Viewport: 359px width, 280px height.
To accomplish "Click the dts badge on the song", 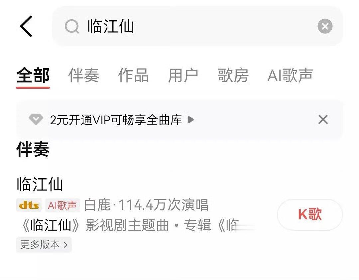I will (29, 205).
